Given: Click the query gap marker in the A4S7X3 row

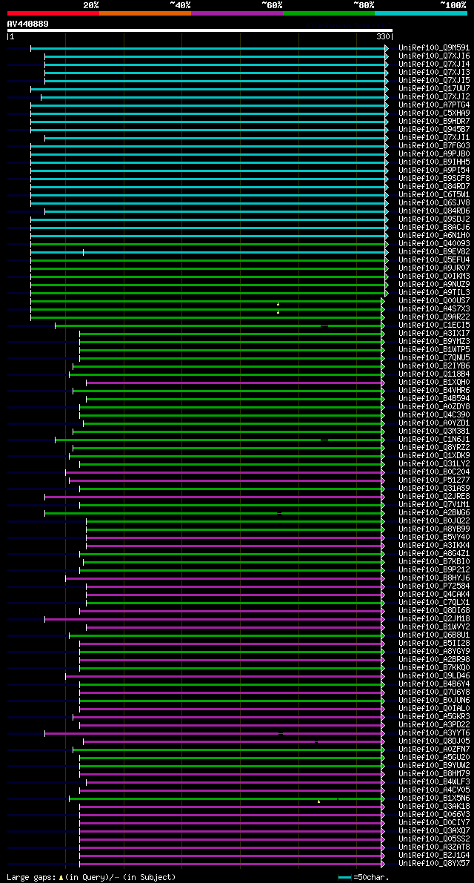Looking at the screenshot, I should (x=278, y=312).
